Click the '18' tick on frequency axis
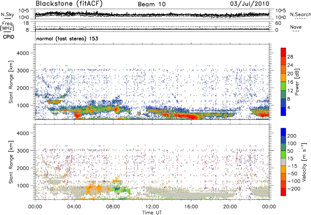 [x=26, y=23]
